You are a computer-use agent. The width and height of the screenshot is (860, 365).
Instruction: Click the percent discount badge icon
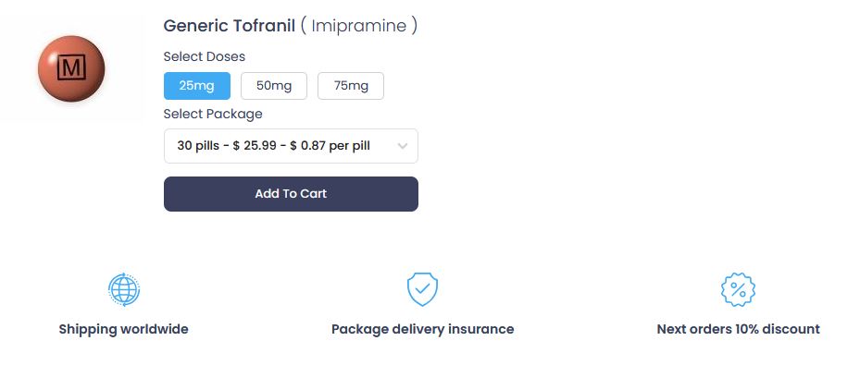(738, 289)
